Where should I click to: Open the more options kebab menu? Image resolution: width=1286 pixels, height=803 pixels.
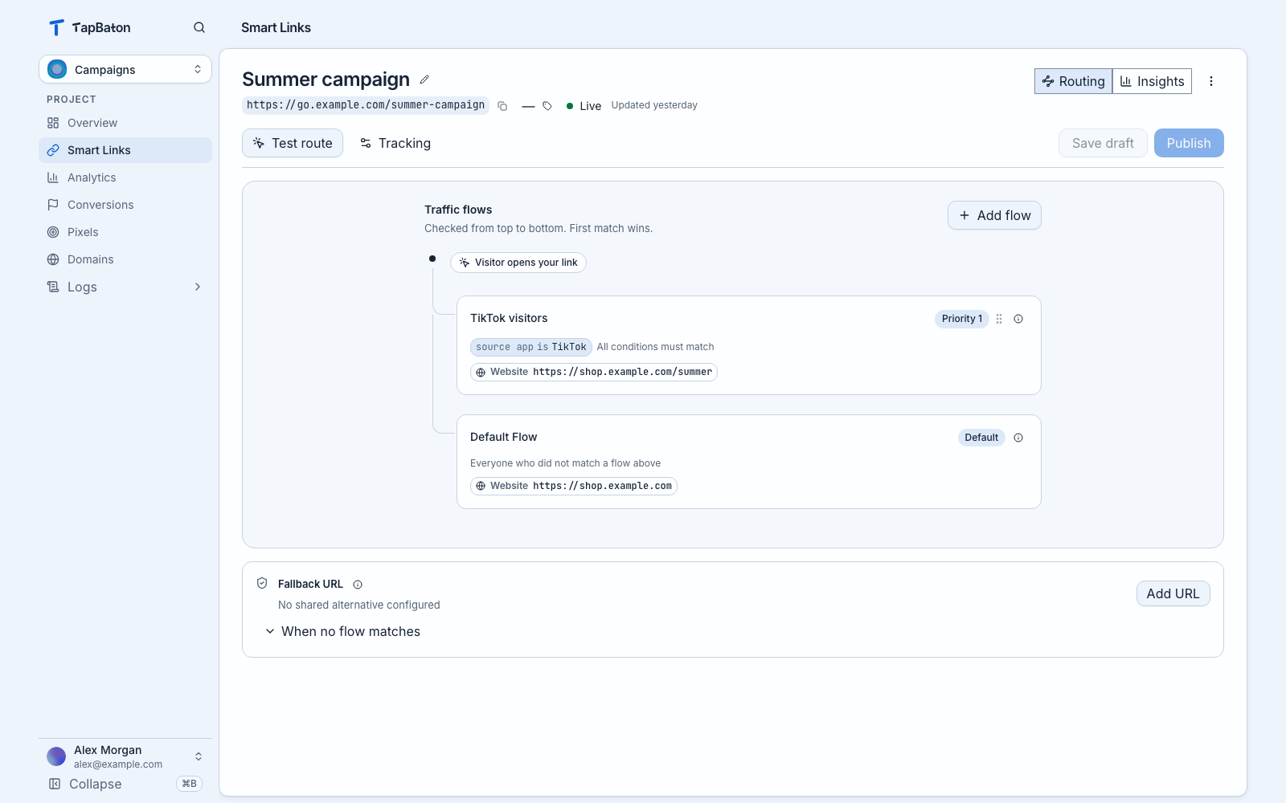(1211, 81)
